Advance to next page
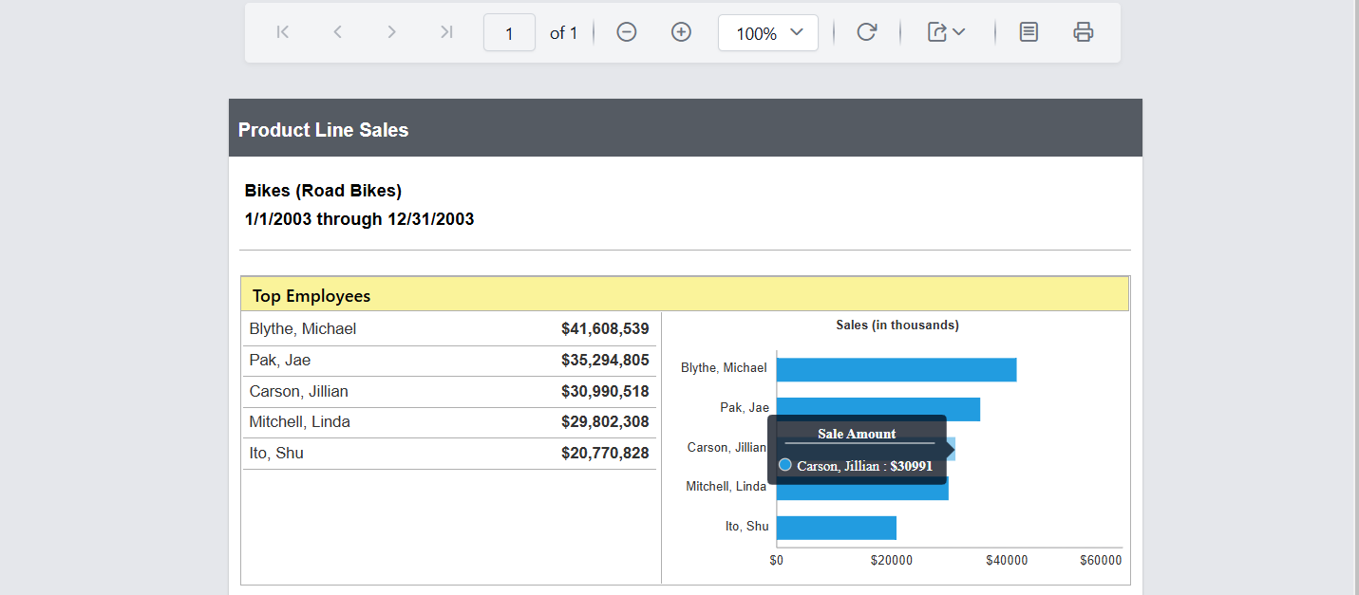This screenshot has height=595, width=1359. coord(391,32)
